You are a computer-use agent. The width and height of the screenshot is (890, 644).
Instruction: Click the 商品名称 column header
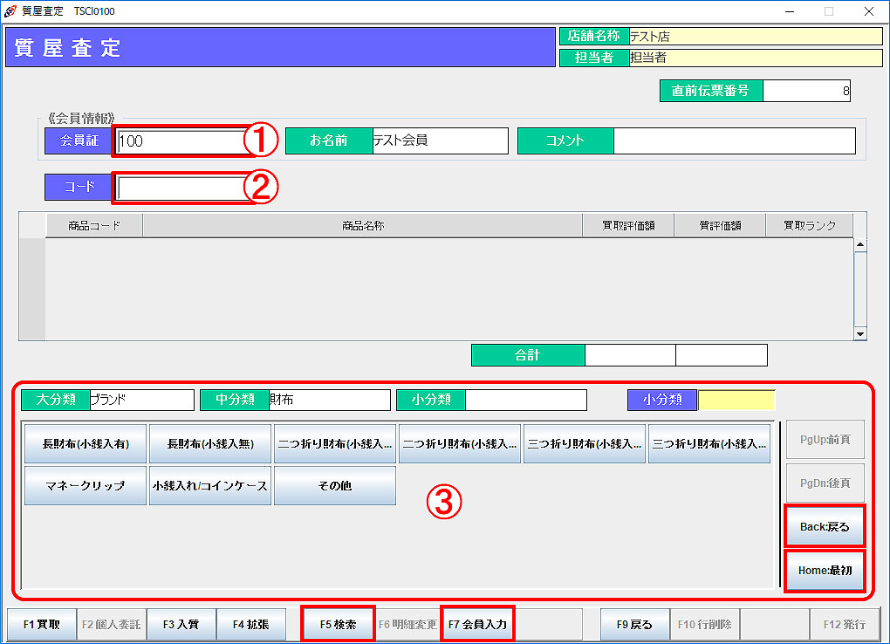(362, 225)
